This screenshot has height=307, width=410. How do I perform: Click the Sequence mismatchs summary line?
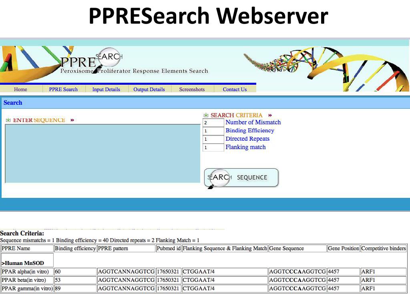100,240
